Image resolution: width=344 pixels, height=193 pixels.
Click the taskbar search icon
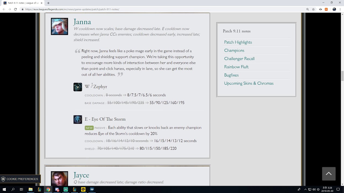[x=13, y=190]
